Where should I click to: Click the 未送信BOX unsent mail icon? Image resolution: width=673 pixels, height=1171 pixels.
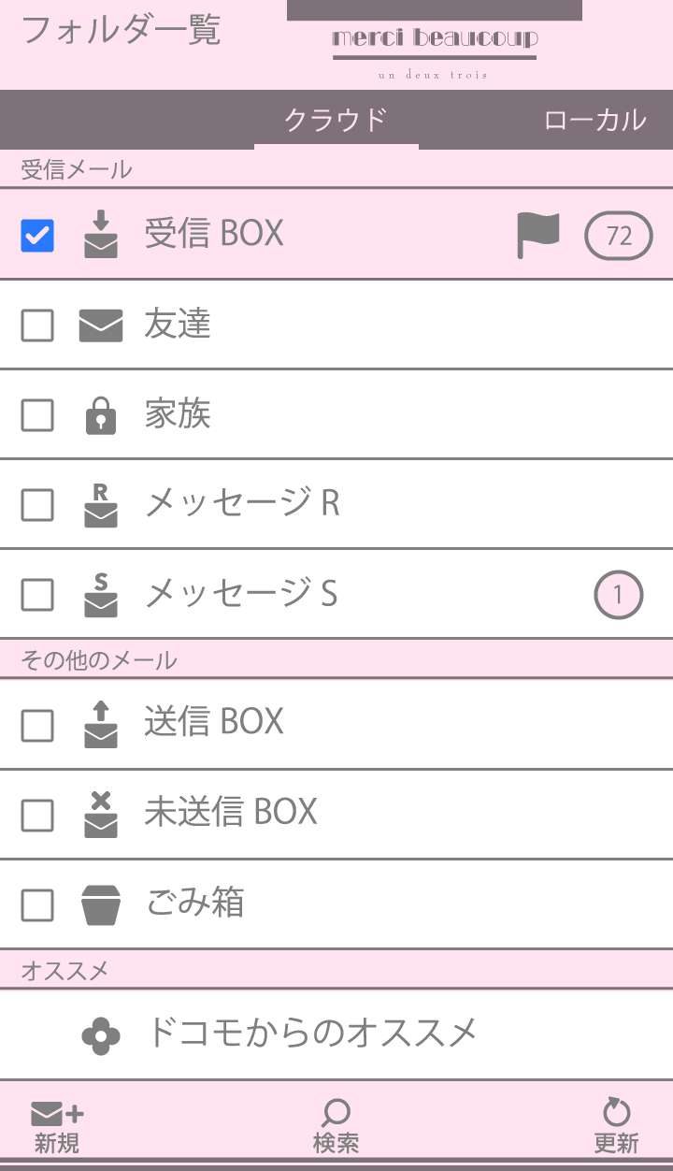click(101, 815)
